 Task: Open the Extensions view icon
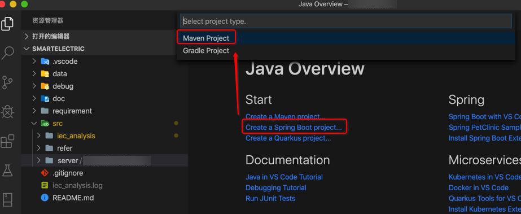point(7,141)
